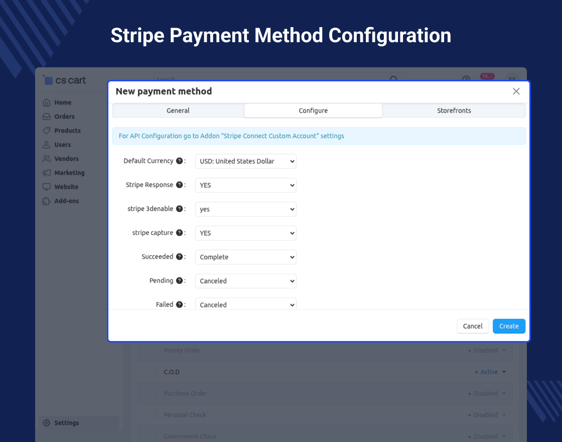Click help icon beside Failed label
Image resolution: width=562 pixels, height=442 pixels.
(179, 304)
